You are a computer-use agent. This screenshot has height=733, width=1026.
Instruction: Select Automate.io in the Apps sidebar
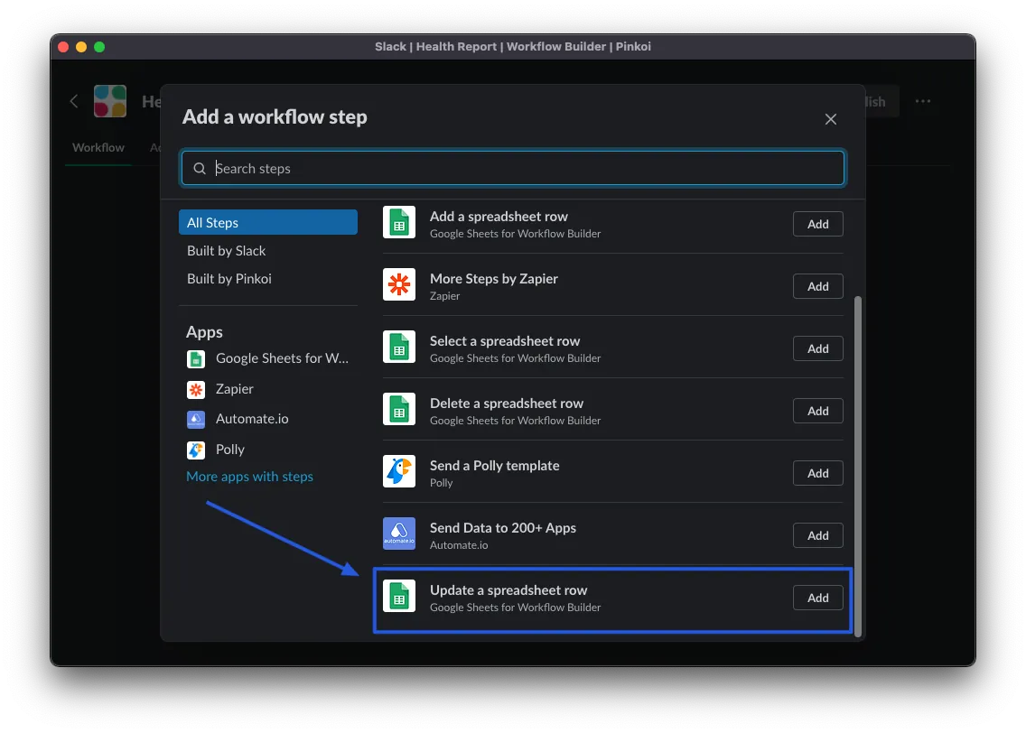251,419
